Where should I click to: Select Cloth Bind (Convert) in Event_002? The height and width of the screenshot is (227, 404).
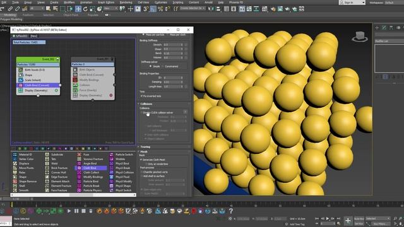(38, 85)
